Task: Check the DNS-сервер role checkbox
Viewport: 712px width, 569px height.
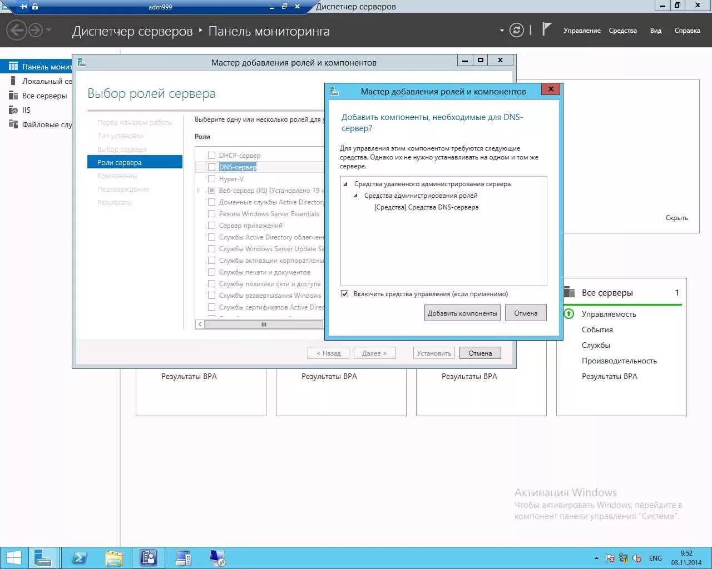Action: [211, 167]
